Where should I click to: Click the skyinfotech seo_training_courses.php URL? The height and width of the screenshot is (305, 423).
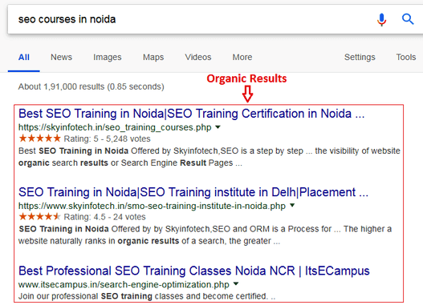pos(115,127)
